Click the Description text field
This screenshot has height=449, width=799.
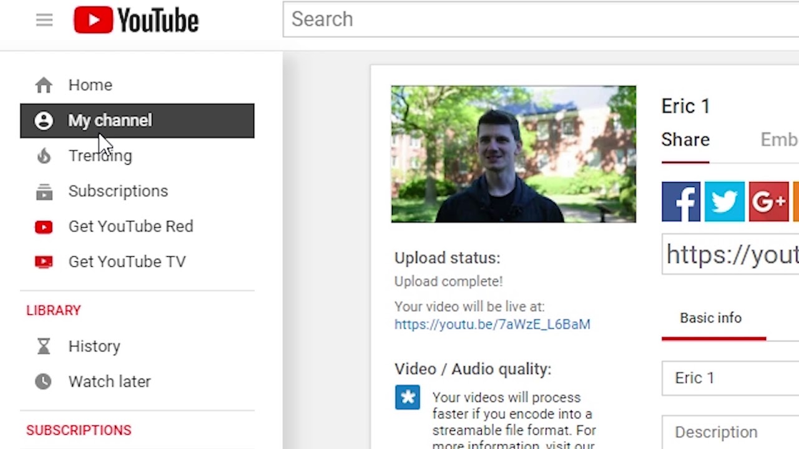click(730, 432)
